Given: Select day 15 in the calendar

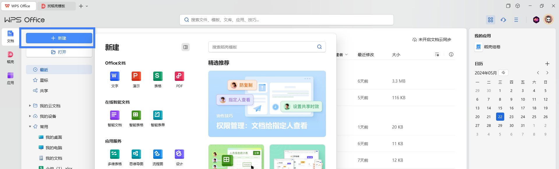Looking at the screenshot, I should 500,108.
